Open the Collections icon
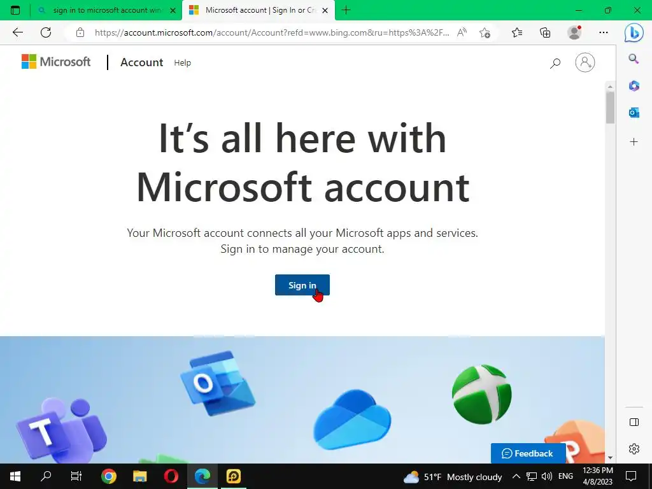 tap(545, 32)
